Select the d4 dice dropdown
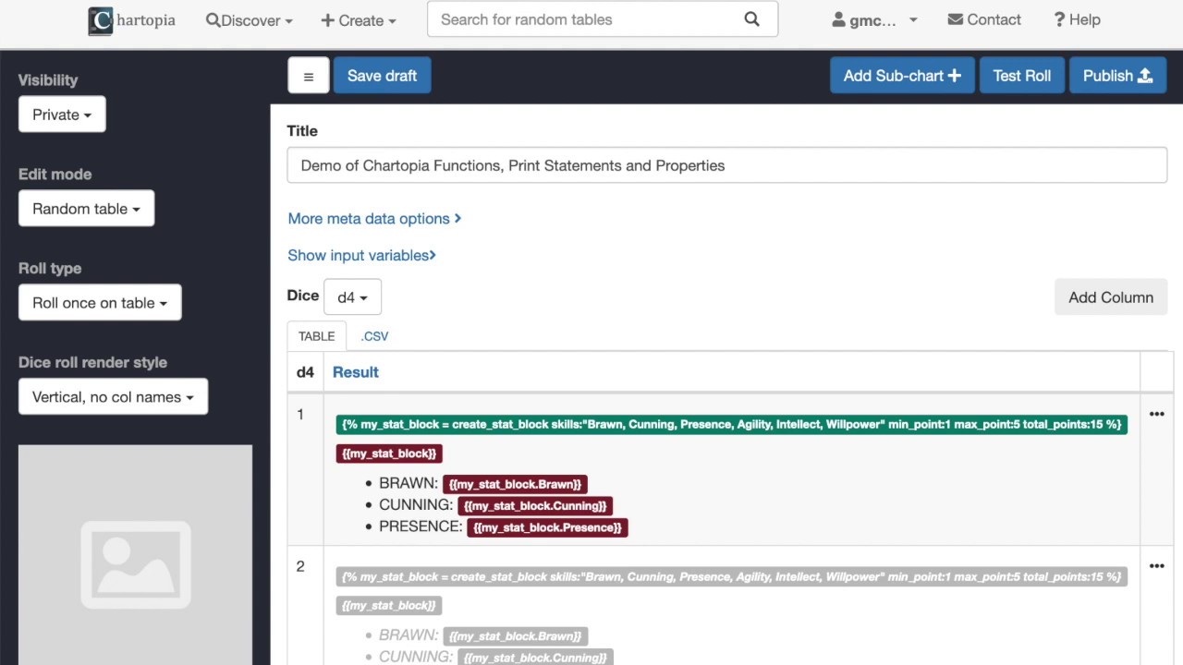 click(x=352, y=297)
